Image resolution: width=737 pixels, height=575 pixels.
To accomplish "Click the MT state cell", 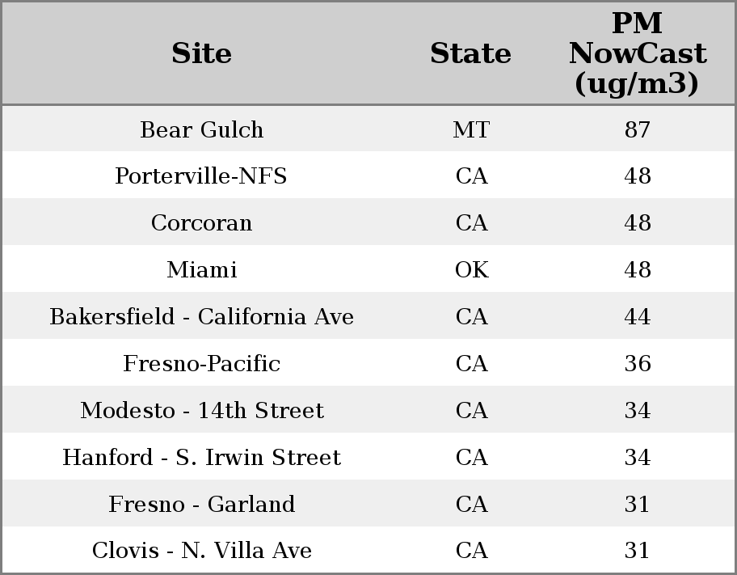I will 471,129.
